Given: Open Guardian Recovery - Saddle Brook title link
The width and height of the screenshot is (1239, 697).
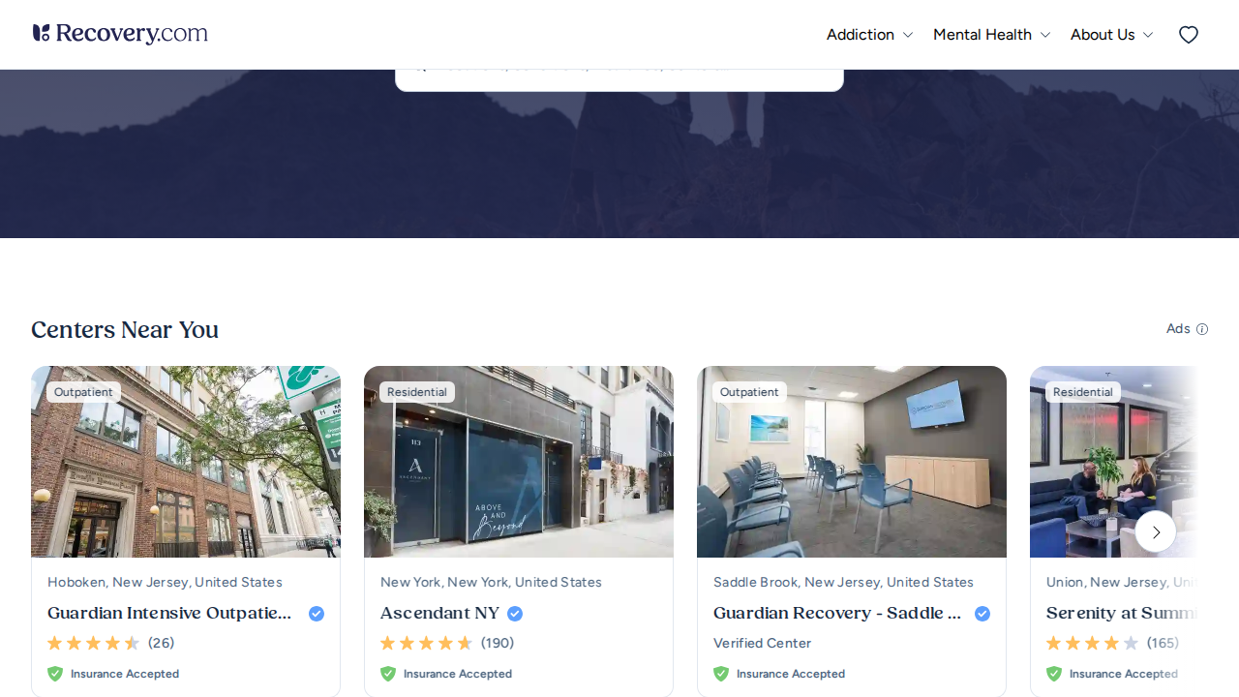Looking at the screenshot, I should 837,613.
